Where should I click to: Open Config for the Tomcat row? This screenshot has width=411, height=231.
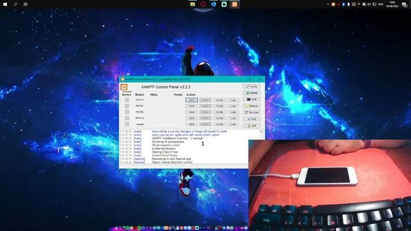(220, 124)
